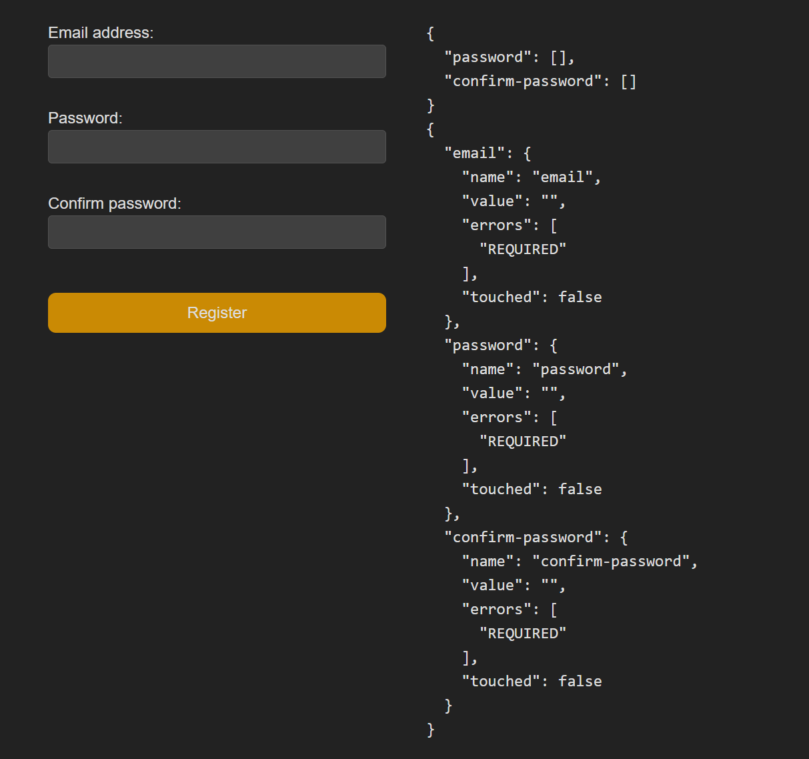
Task: Click the "Password:" label text
Action: pos(85,118)
